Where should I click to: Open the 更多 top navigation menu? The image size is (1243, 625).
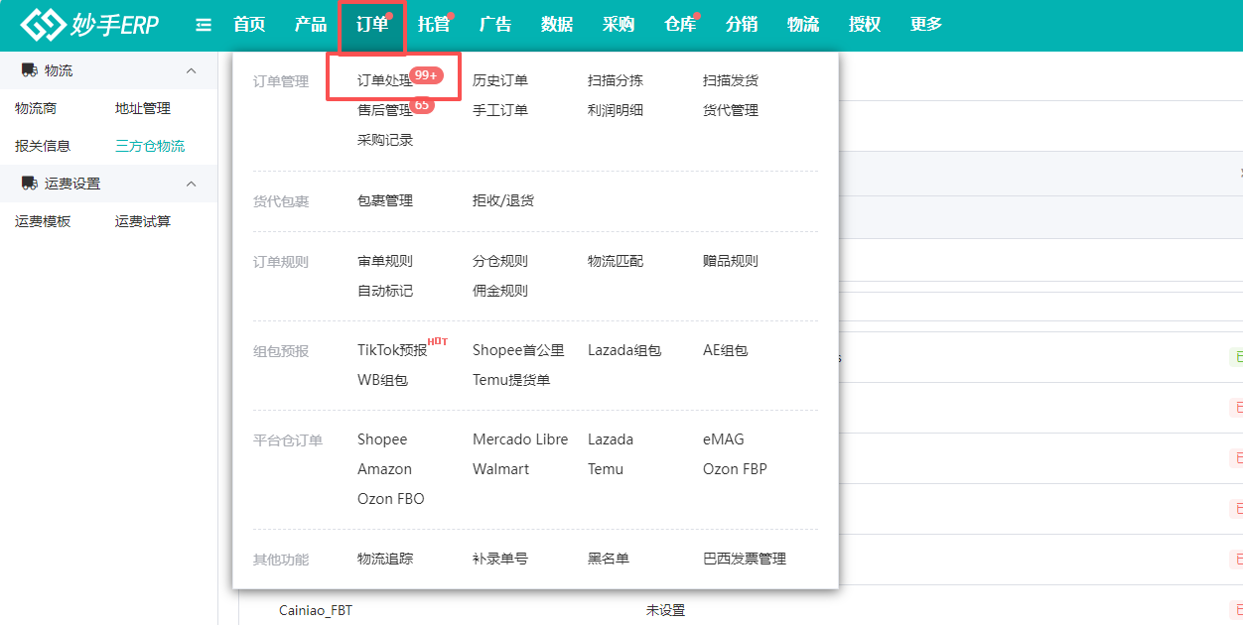coord(926,25)
